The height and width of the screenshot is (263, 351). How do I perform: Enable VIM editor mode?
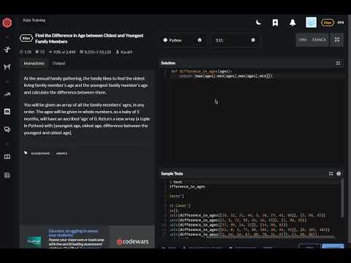[x=303, y=39]
